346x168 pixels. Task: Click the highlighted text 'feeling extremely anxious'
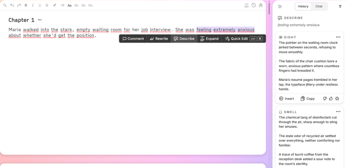pos(225,29)
